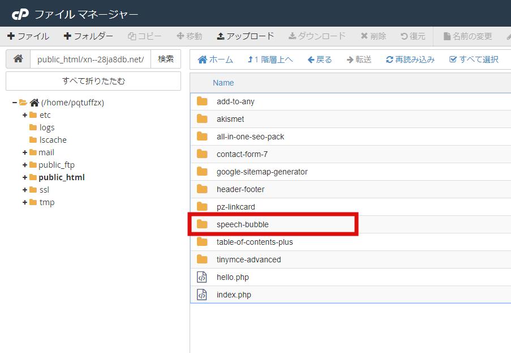Screen dimensions: 511x353
Task: Click the home icon beside path field
Action: 18,59
